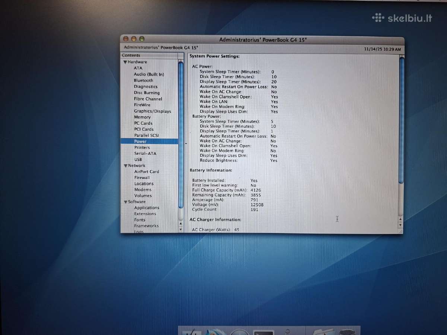Collapse the Software section triangle

(126, 202)
